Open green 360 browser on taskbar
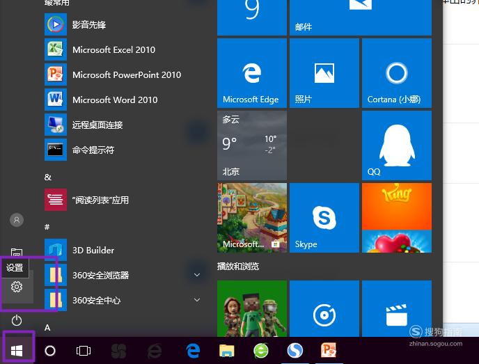This screenshot has height=364, width=479. 261,351
